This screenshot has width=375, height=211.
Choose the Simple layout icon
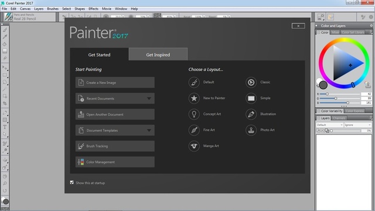point(251,98)
